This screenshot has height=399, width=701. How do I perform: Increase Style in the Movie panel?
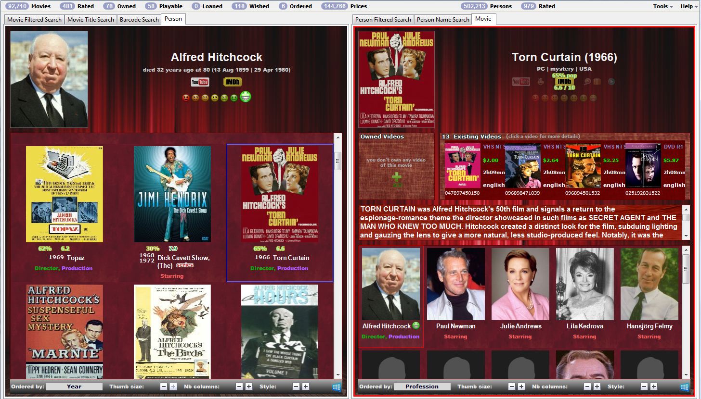653,387
